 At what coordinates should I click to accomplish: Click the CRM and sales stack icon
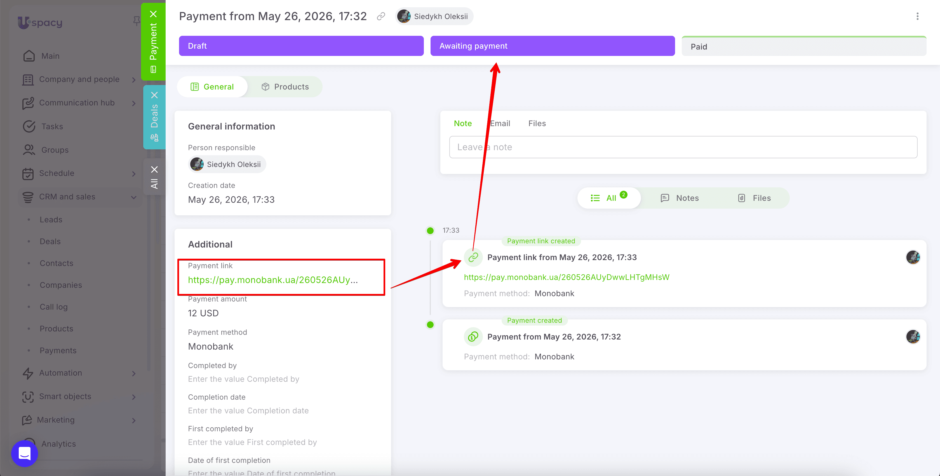pyautogui.click(x=28, y=197)
